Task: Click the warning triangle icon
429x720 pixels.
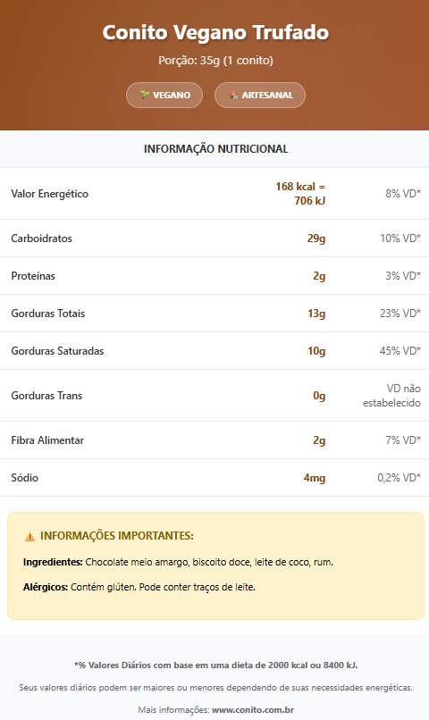Action: click(x=29, y=536)
